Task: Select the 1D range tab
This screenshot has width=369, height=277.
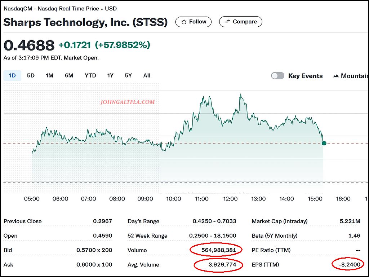Action: (x=12, y=75)
